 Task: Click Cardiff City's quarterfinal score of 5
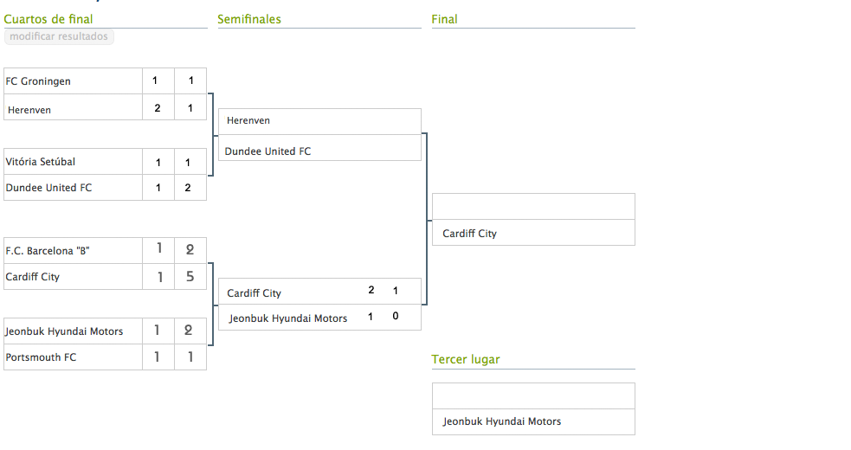(190, 277)
